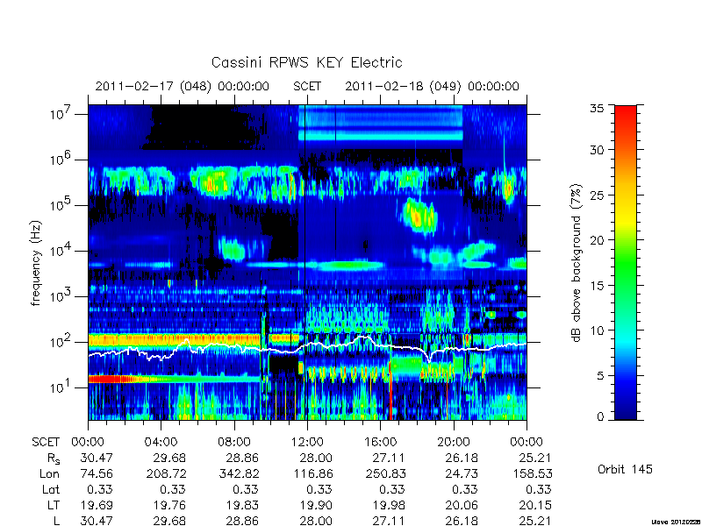Screen dimensions: 702x526
Task: Click the Orbit 145 label
Action: [x=625, y=469]
